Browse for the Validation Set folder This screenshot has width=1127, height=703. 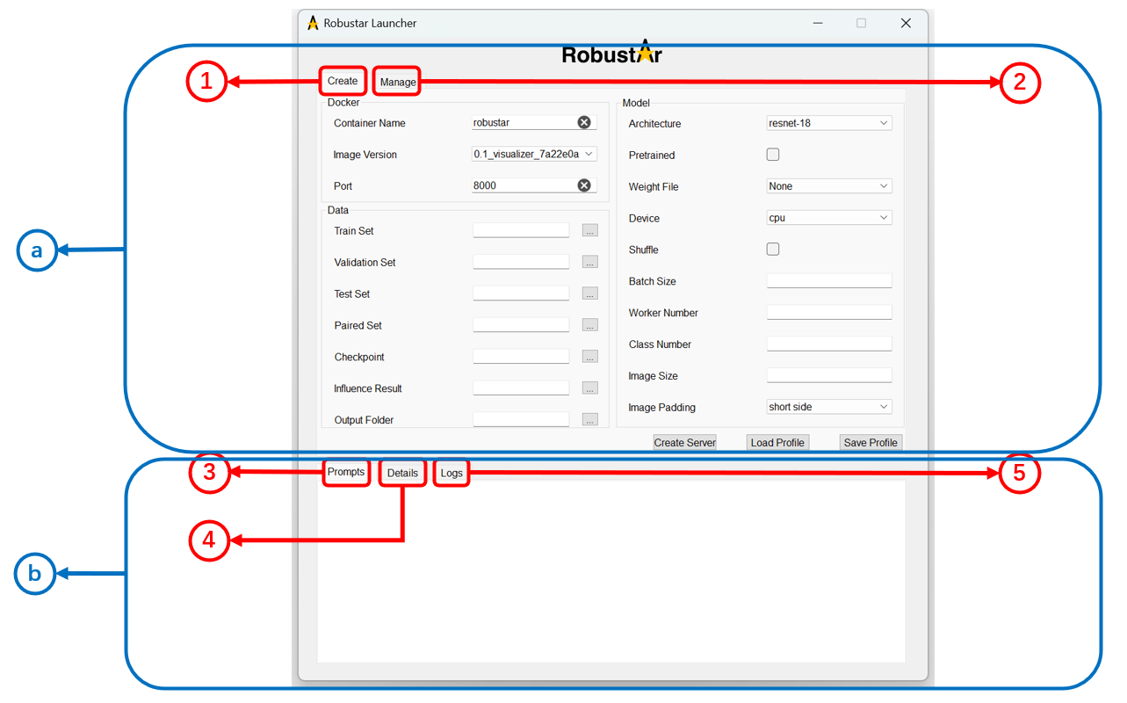pos(590,262)
